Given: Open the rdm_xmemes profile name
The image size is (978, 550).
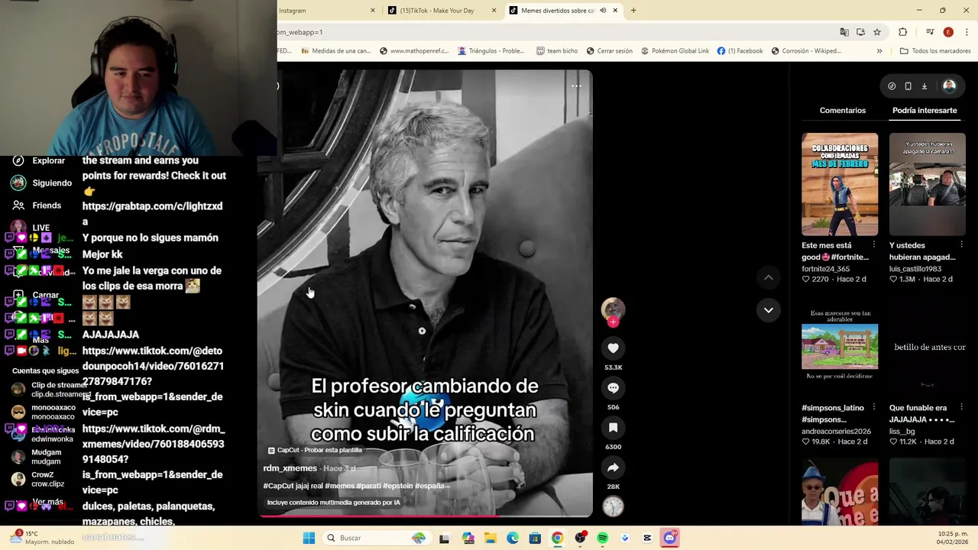Looking at the screenshot, I should 290,468.
